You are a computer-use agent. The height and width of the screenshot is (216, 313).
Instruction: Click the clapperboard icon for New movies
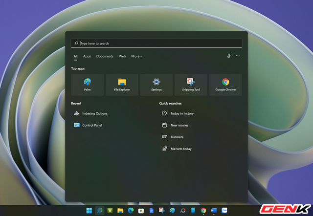164,125
